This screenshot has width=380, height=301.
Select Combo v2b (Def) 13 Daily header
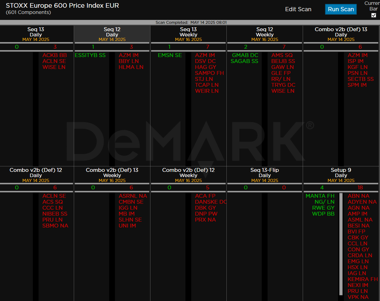click(341, 34)
